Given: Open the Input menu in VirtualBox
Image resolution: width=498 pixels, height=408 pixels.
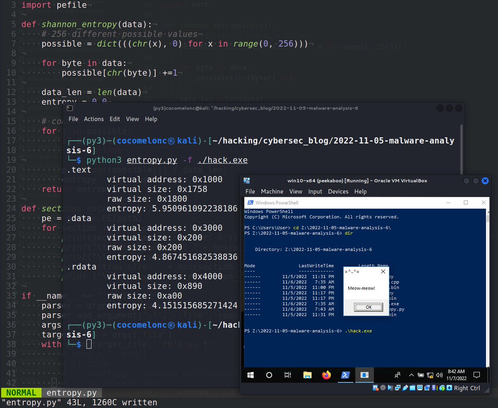Looking at the screenshot, I should click(315, 191).
